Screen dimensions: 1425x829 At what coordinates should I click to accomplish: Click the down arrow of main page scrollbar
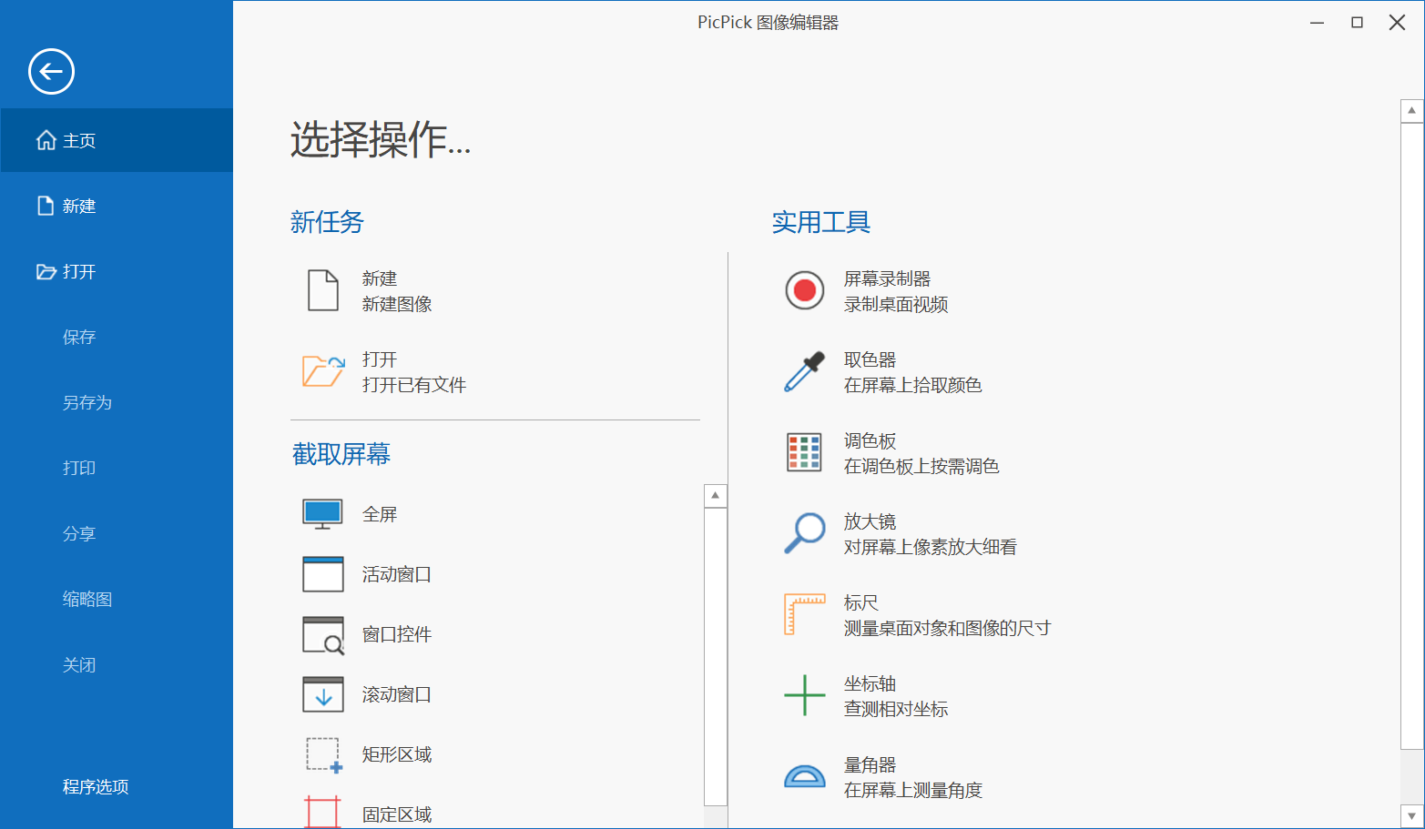(1411, 816)
